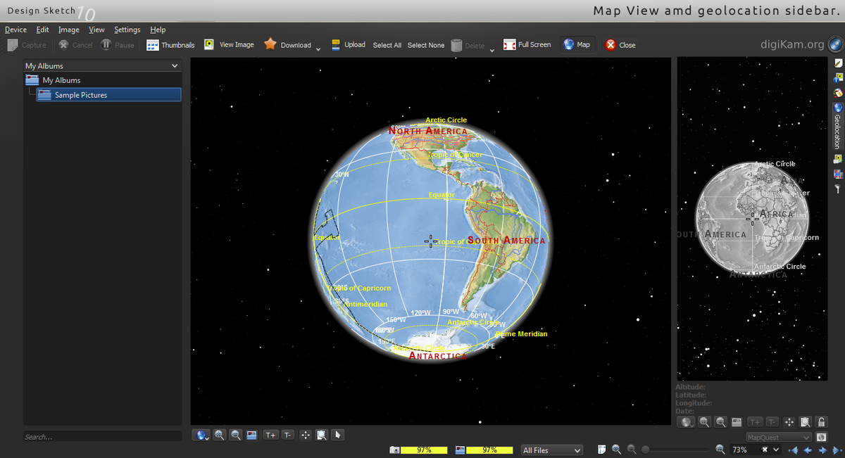Zoom in on the main map

click(220, 435)
